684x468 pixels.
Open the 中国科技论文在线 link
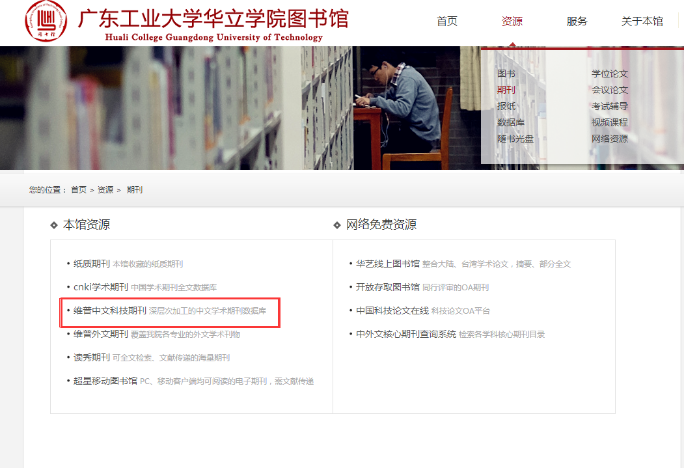coord(392,310)
